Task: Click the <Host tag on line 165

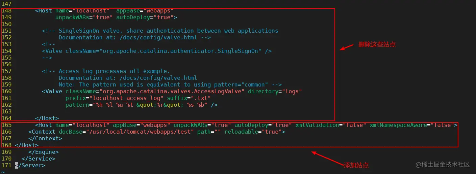Action: pos(44,125)
